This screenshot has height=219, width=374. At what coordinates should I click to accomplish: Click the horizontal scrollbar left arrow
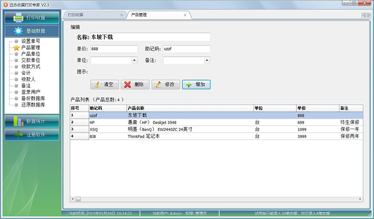[73, 199]
